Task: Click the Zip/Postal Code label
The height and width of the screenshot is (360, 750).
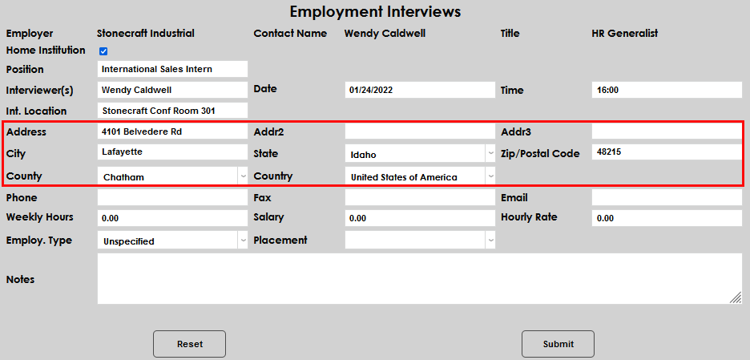Action: pos(540,154)
